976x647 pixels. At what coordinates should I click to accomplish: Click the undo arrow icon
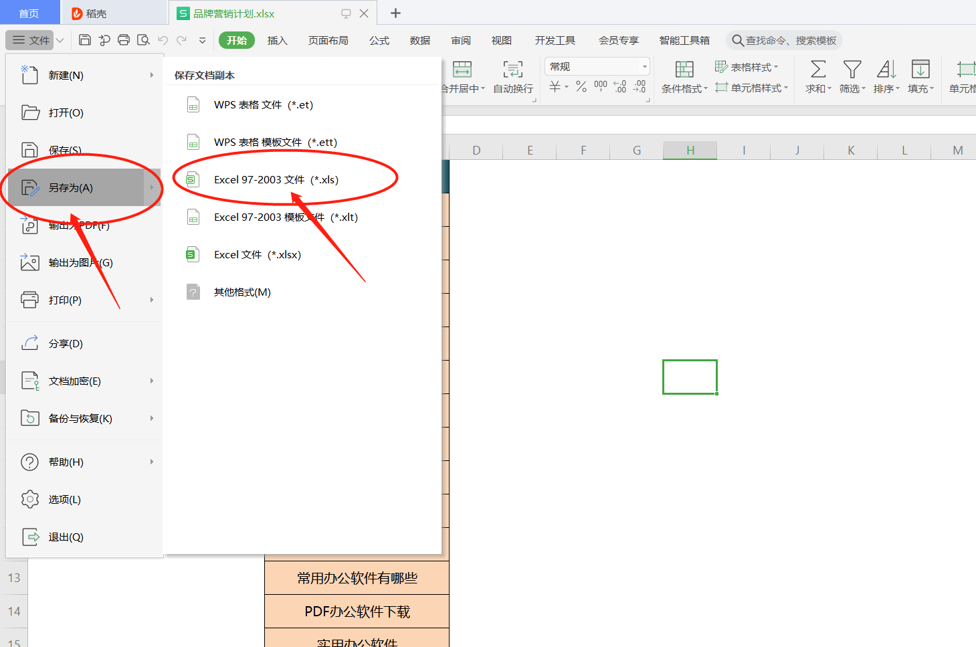pyautogui.click(x=163, y=40)
